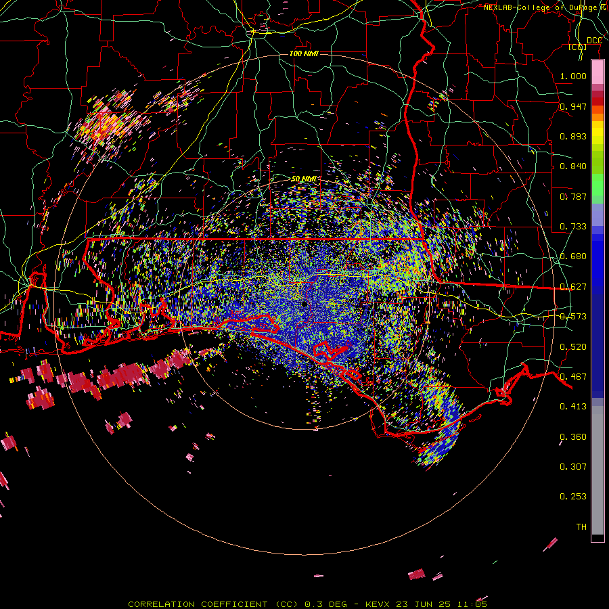Image resolution: width=609 pixels, height=609 pixels.
Task: Select the 0.413 scale value
Action: (x=573, y=407)
